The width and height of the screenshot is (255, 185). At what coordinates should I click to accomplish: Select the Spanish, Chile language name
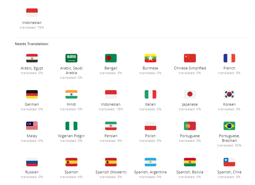click(x=229, y=172)
